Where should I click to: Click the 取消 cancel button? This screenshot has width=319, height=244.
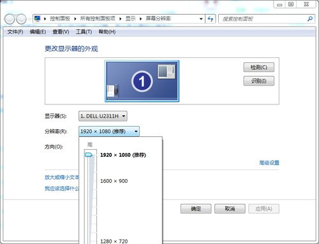pos(230,209)
